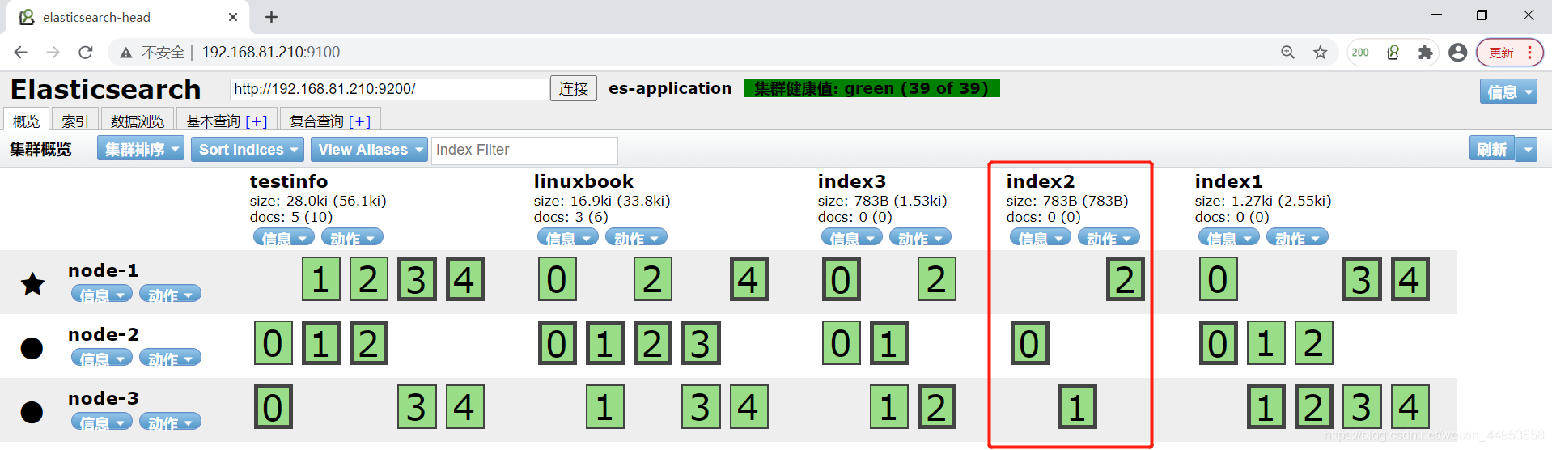Open 信息 dropdown for node-2

(x=102, y=359)
